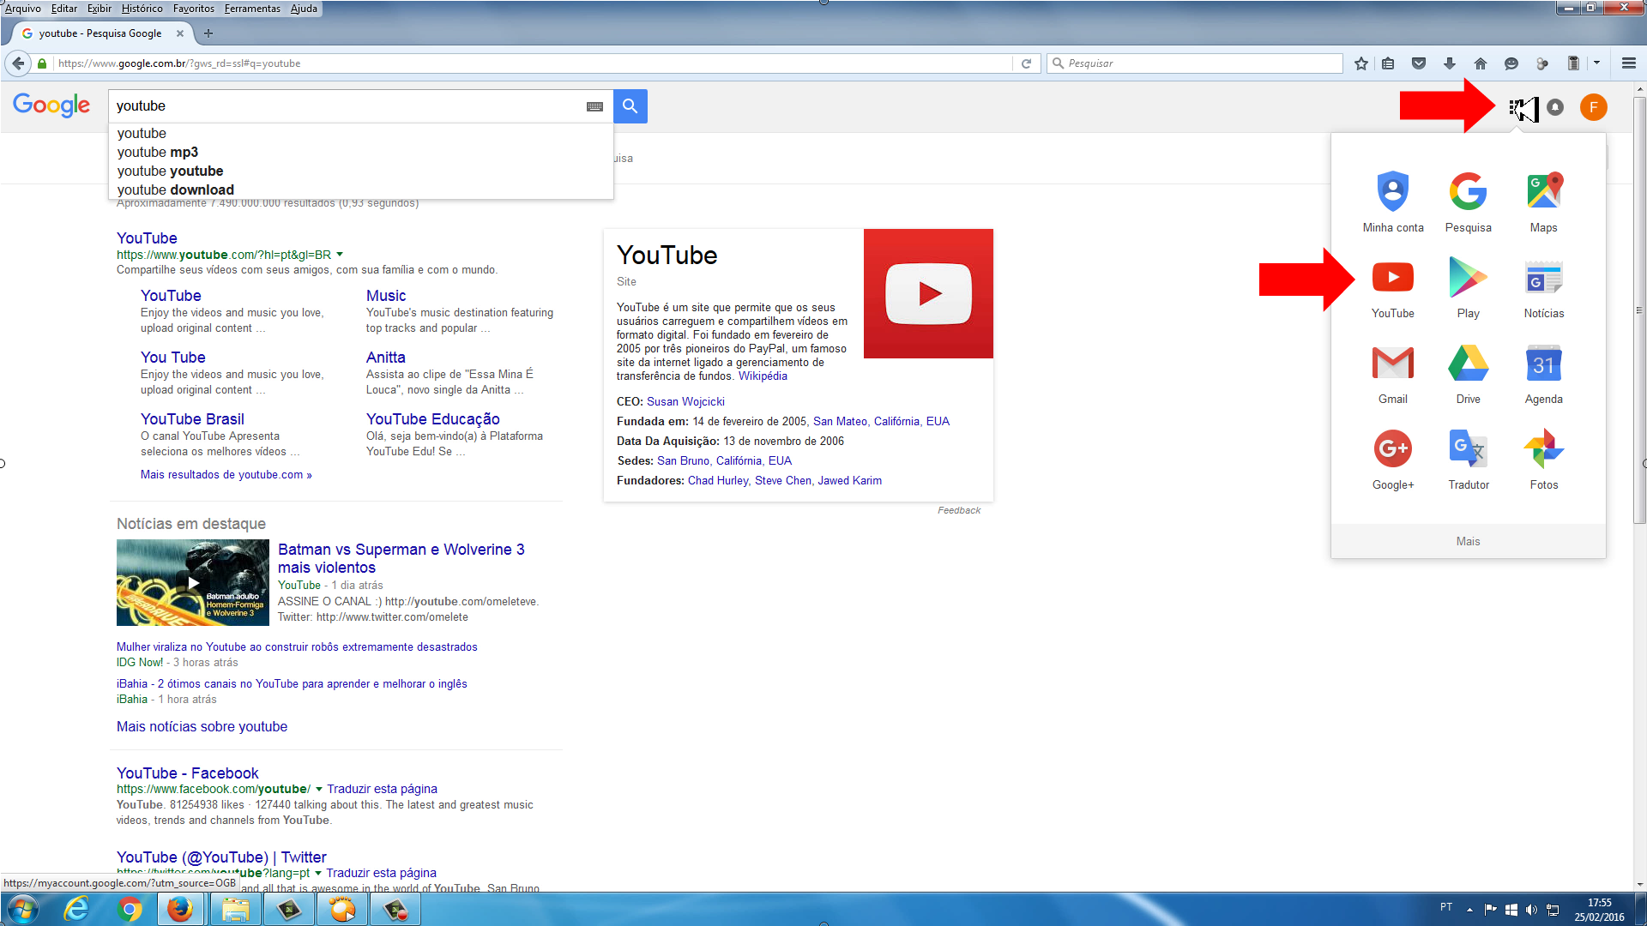Expand arrow next to Twitter result URL
1647x926 pixels.
point(318,873)
